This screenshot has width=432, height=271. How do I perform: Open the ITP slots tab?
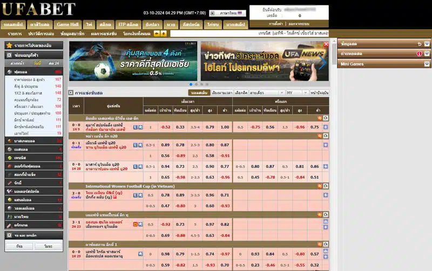[128, 24]
